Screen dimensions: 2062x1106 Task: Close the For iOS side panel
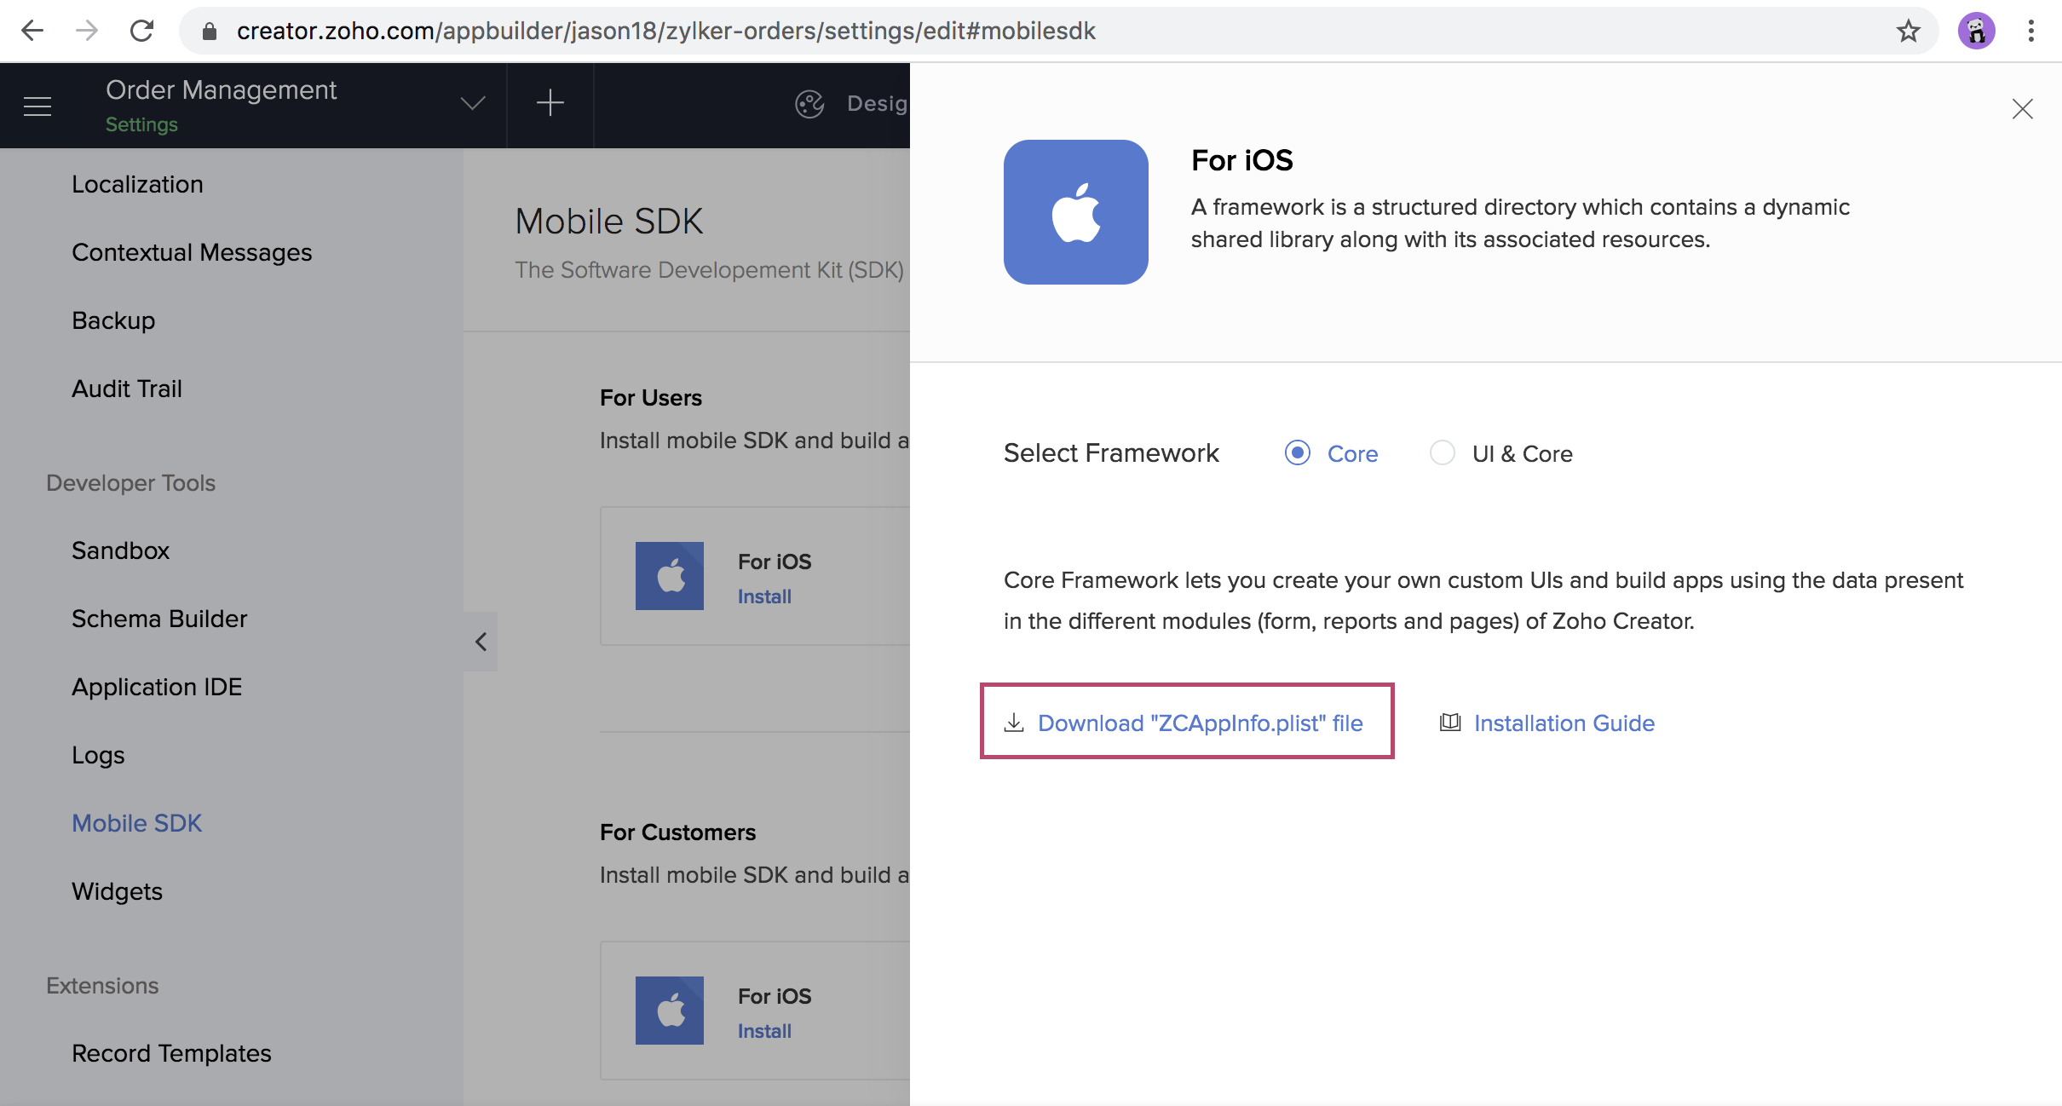2023,109
